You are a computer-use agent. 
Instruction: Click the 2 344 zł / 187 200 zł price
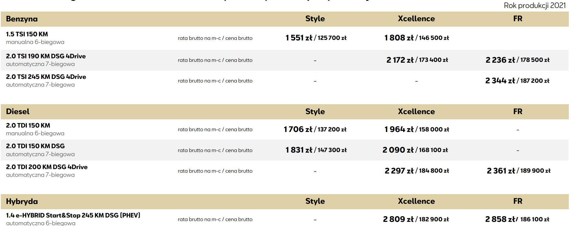(517, 81)
